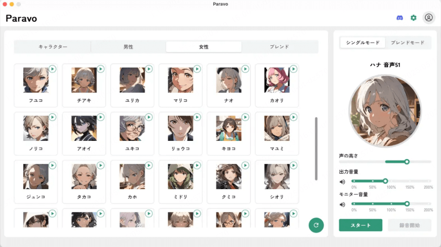The width and height of the screenshot is (441, 247).
Task: Click the ハナ 音声51 title
Action: (x=385, y=65)
